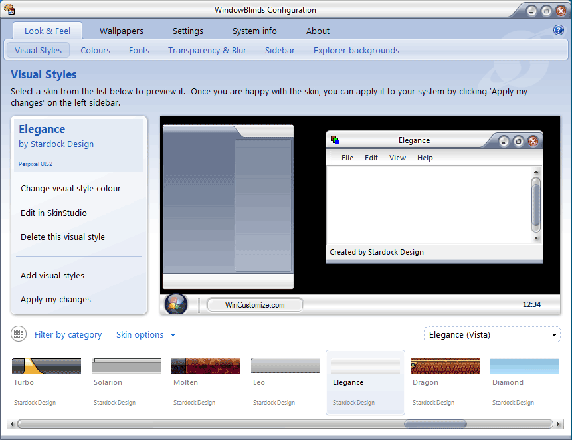This screenshot has height=440, width=572.
Task: Click the horizontal skin list scrollbar thumb
Action: coord(435,423)
